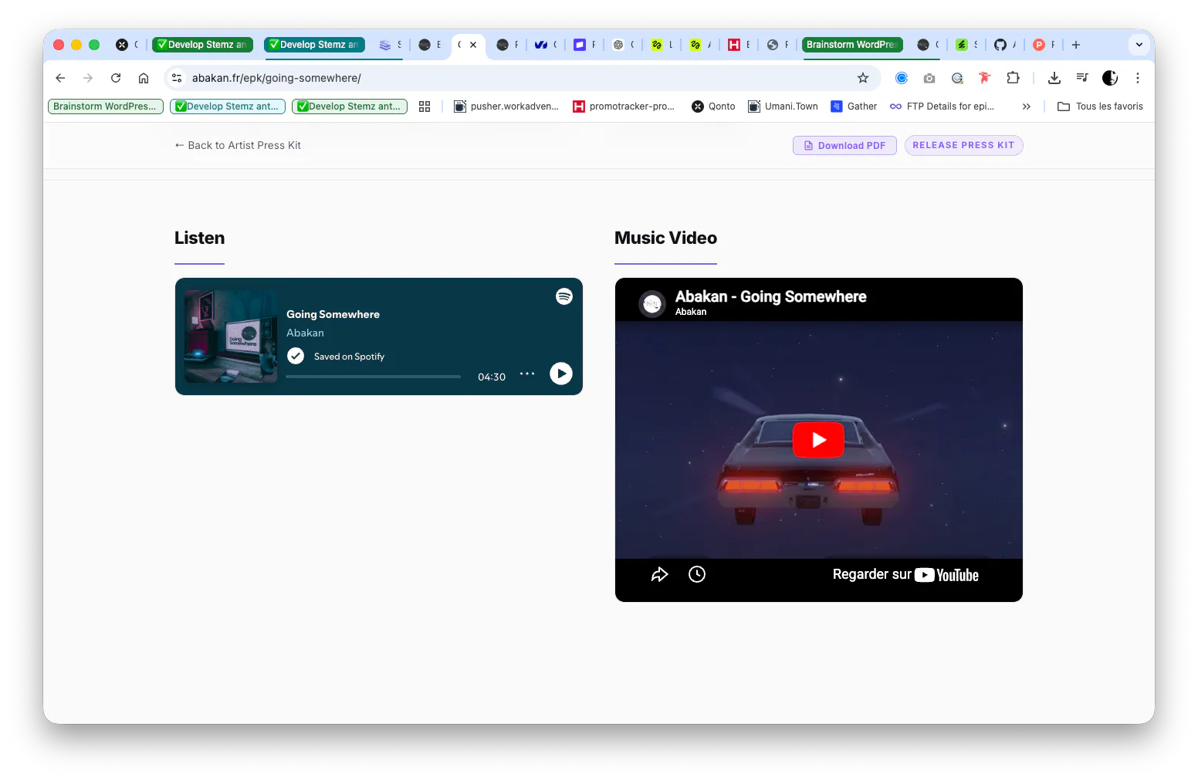Switch to the green Develop Stemz tab group
This screenshot has height=781, width=1198.
click(202, 45)
